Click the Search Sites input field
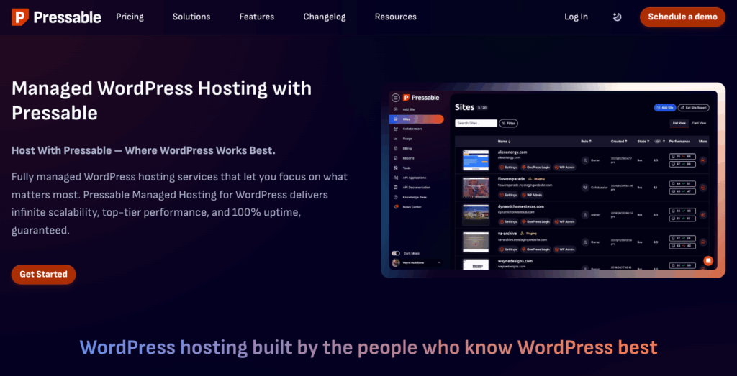The height and width of the screenshot is (376, 737). [x=476, y=124]
